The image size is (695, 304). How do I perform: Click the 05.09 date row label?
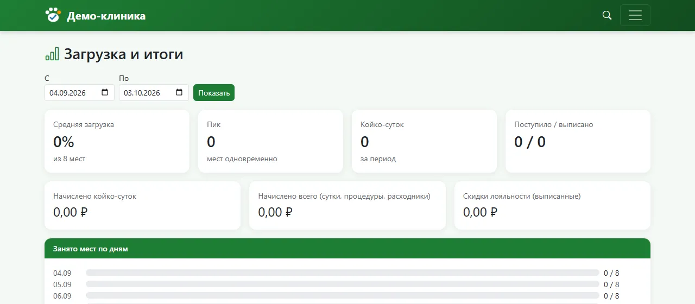pos(62,284)
